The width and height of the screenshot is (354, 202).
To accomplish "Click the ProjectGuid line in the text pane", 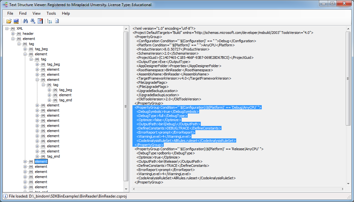I will pyautogui.click(x=195, y=58).
